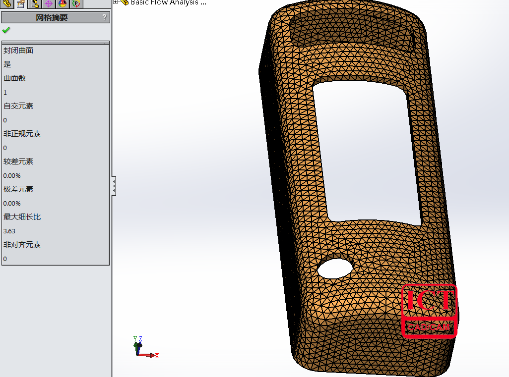Click the 网格摘要 panel title bar
The height and width of the screenshot is (377, 509).
(x=52, y=17)
